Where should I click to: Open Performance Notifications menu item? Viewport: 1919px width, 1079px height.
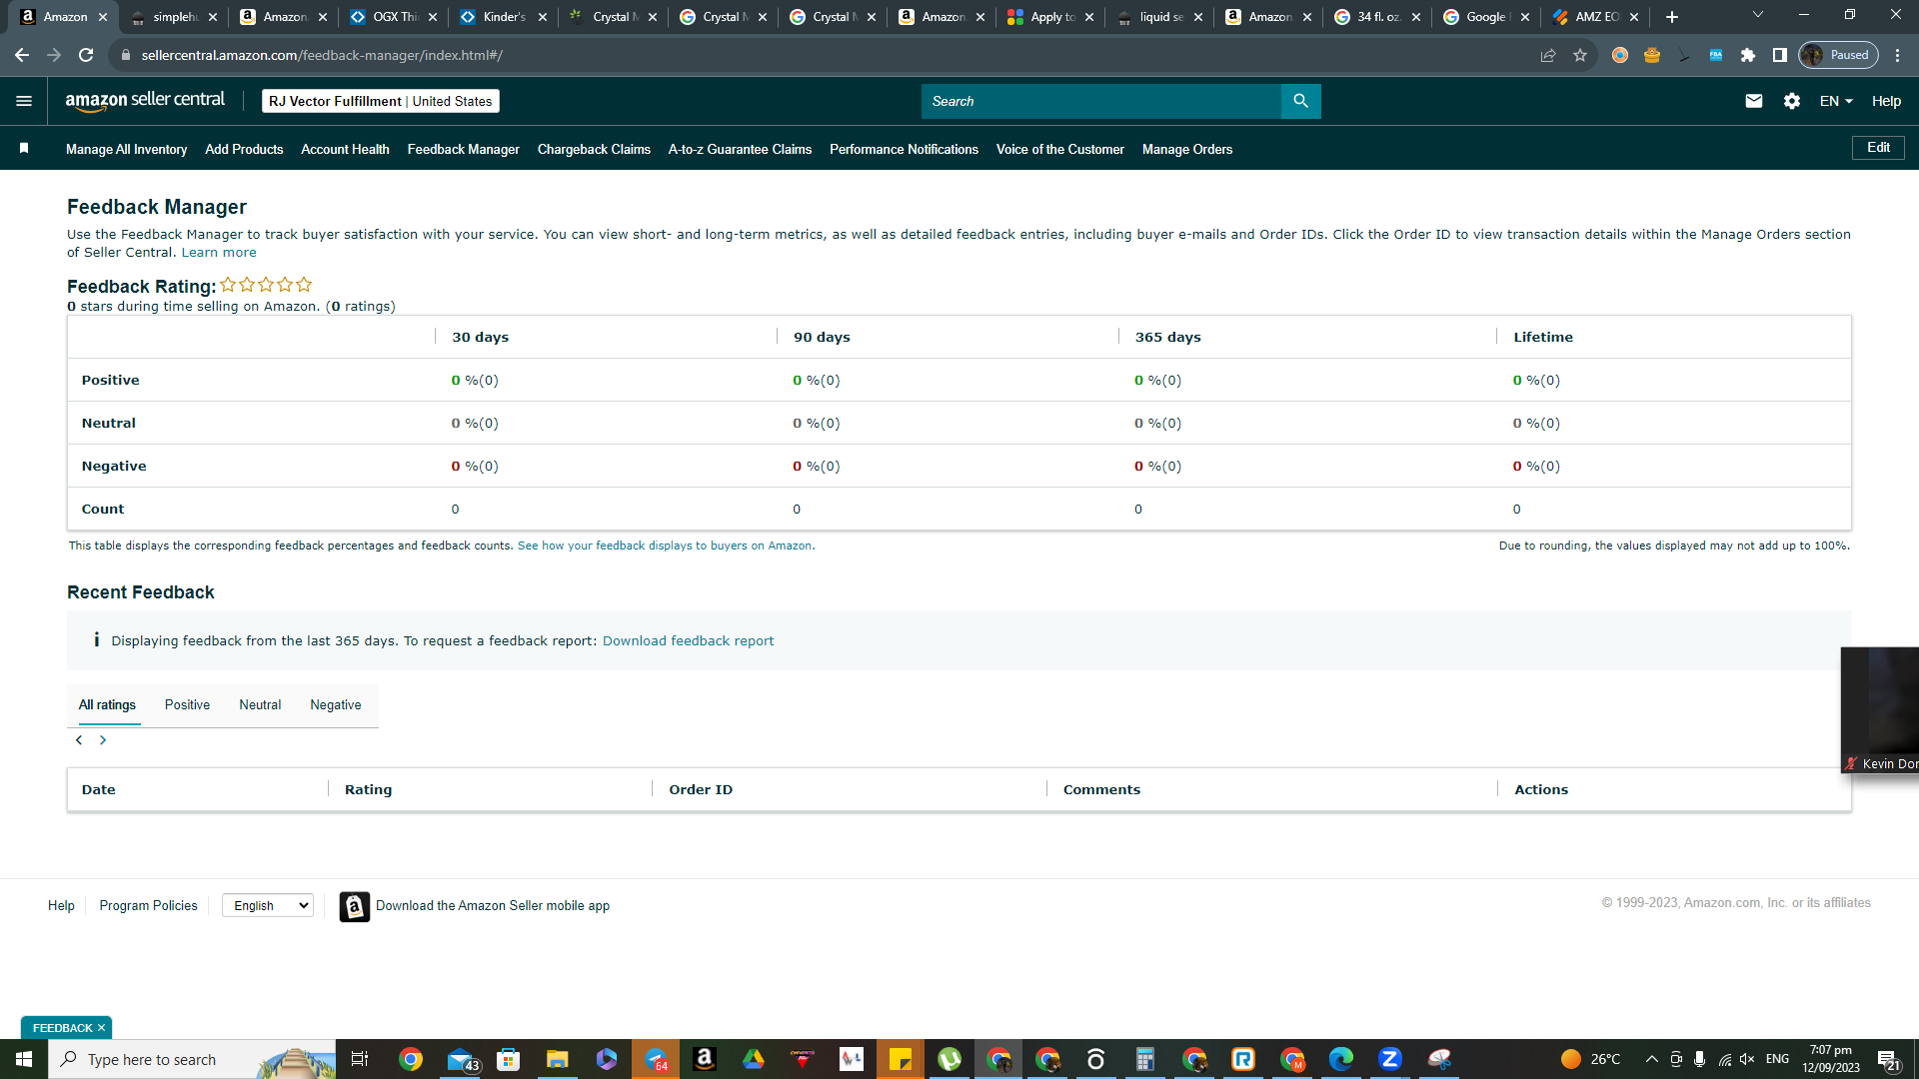tap(904, 149)
